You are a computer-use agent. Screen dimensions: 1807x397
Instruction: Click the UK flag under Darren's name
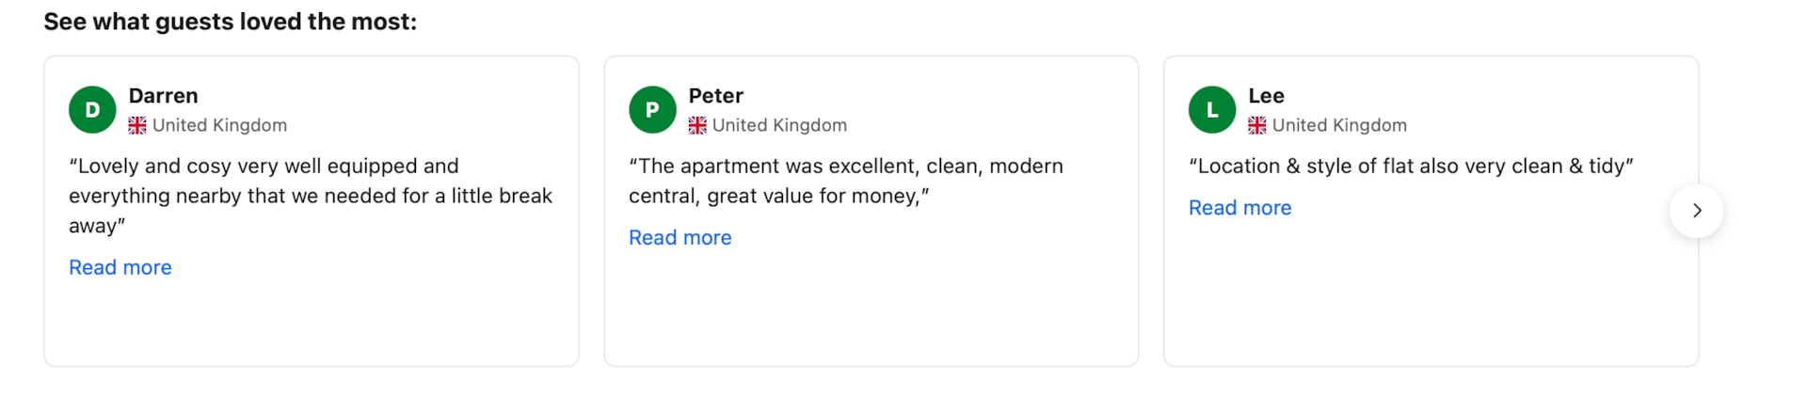point(137,125)
